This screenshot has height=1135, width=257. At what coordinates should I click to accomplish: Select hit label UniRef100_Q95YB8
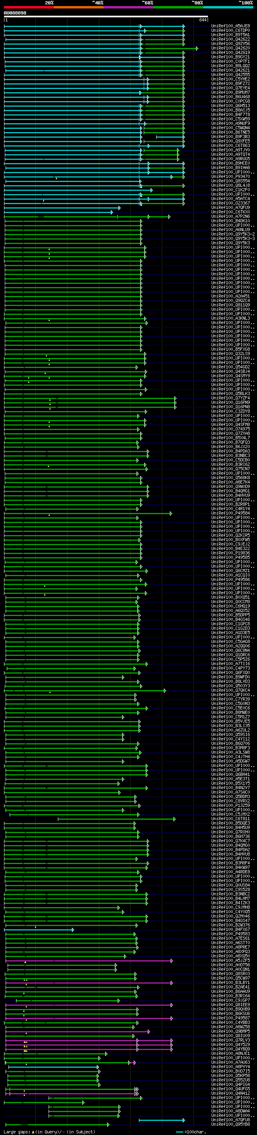point(230,1124)
